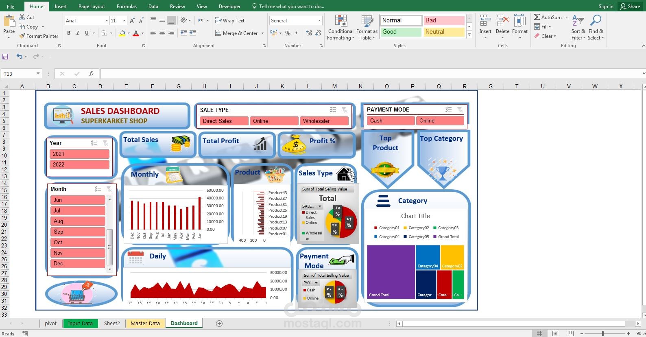Open the number format dropdown
Image resolution: width=646 pixels, height=337 pixels.
pyautogui.click(x=319, y=20)
